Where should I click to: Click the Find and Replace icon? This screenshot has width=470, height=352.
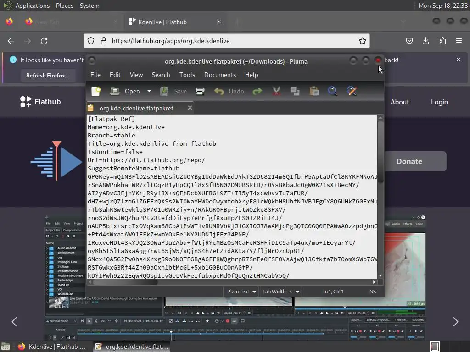coord(352,91)
